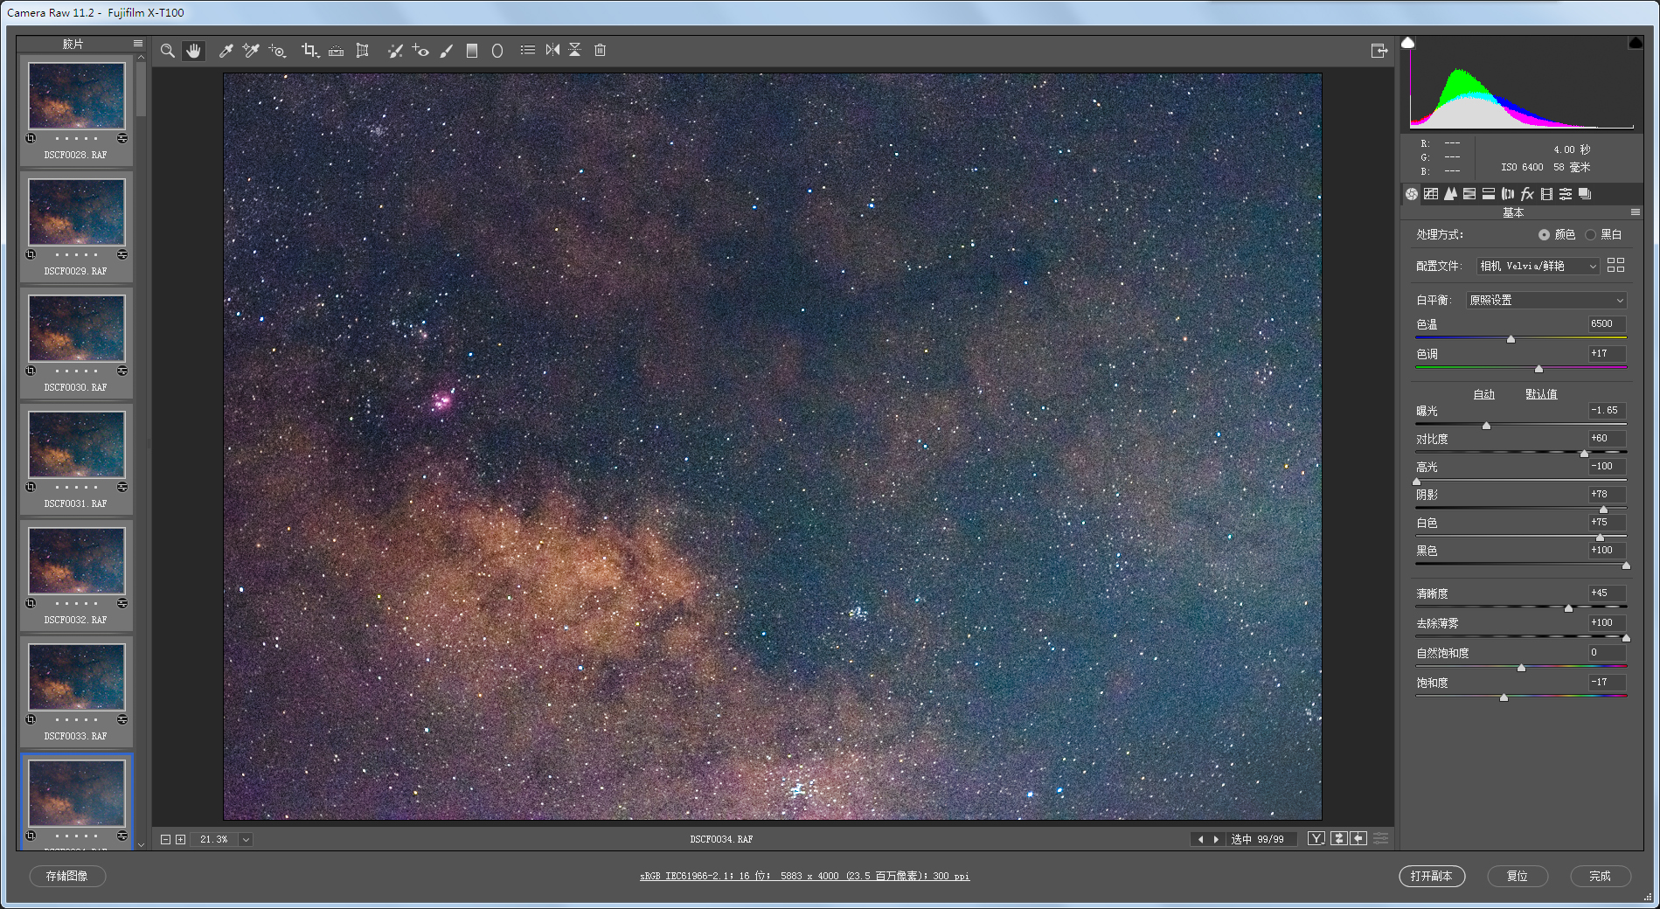Click the 色温 temperature slider track
Viewport: 1660px width, 909px height.
point(1521,338)
